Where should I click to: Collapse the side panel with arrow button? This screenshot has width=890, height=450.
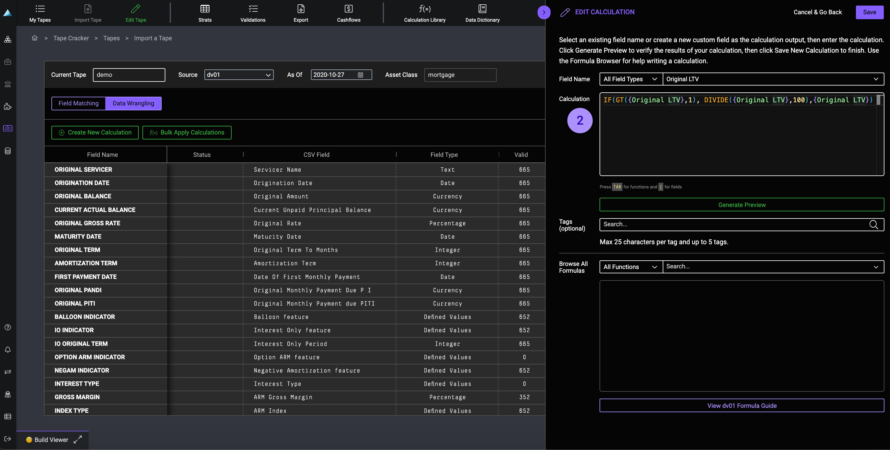pyautogui.click(x=544, y=12)
